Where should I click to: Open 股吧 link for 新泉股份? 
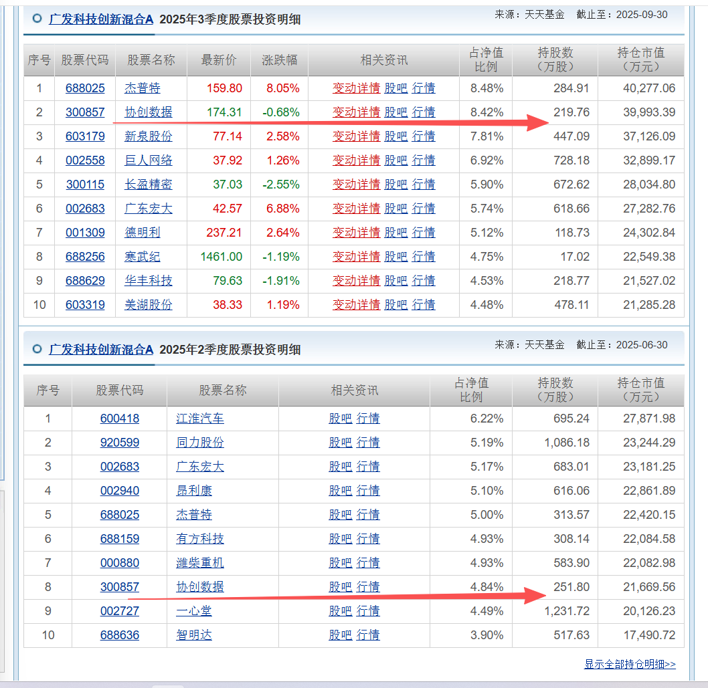pyautogui.click(x=396, y=136)
